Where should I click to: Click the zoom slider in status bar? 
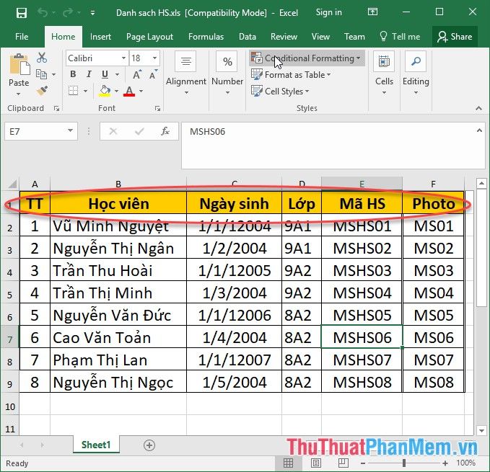click(x=404, y=463)
